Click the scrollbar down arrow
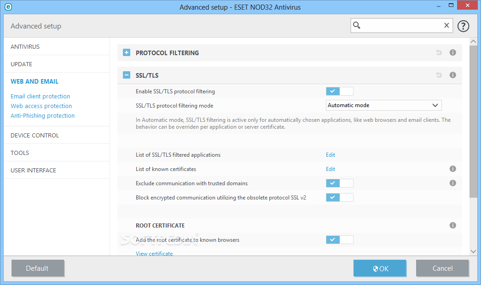Viewport: 481px width, 285px height. pyautogui.click(x=473, y=251)
